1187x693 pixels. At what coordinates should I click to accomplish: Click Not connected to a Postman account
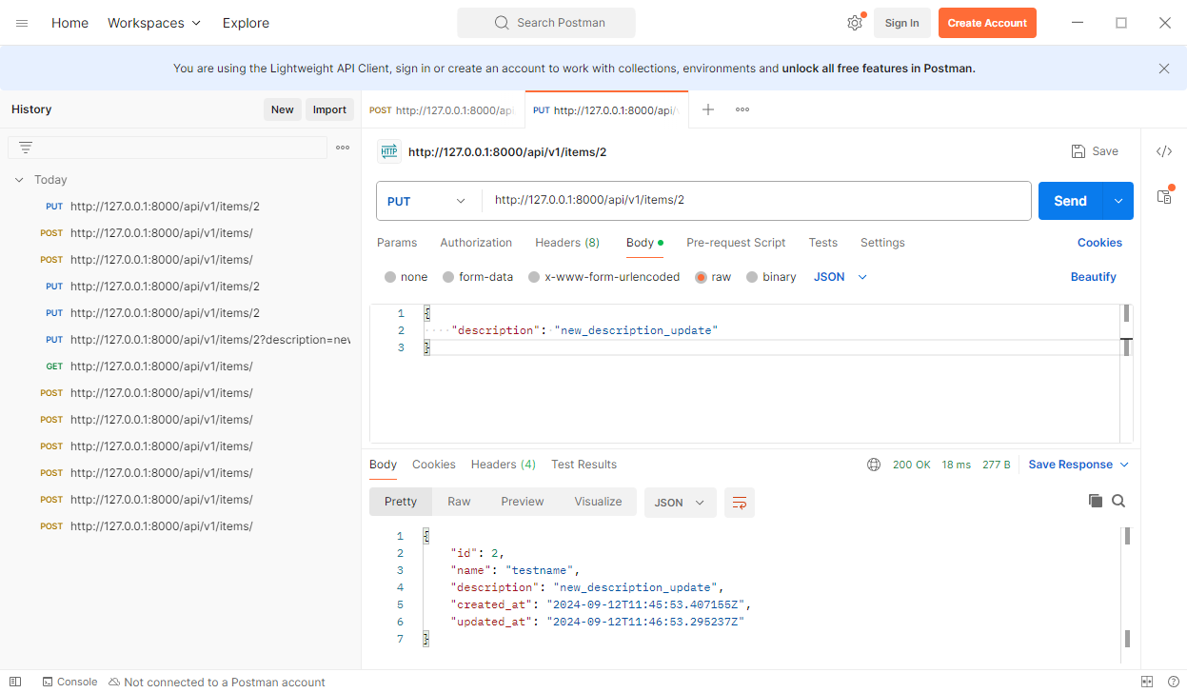[x=217, y=682]
